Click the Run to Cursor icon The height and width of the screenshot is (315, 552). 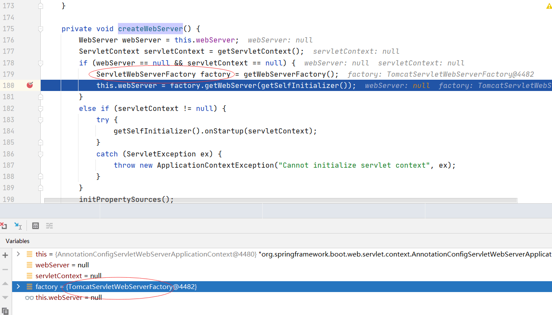coord(18,226)
